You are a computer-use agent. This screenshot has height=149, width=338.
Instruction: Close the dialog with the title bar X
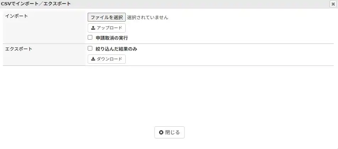333,4
